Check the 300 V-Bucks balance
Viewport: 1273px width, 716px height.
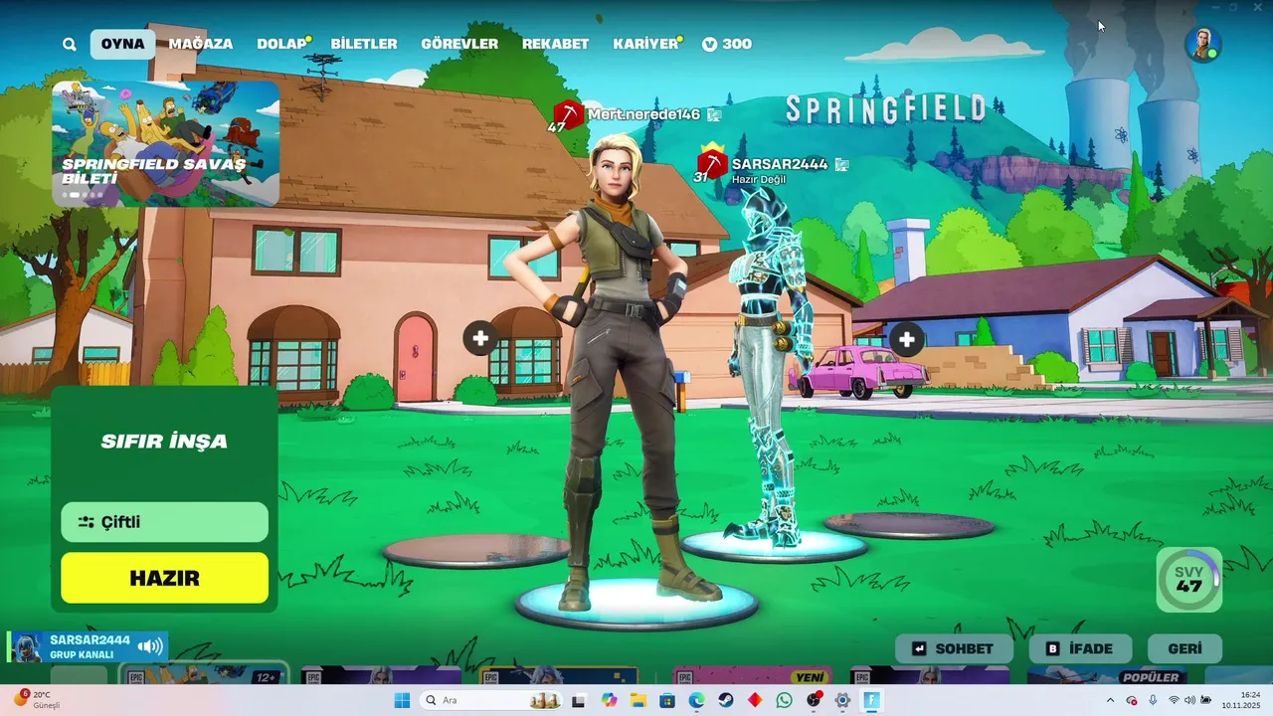point(727,44)
